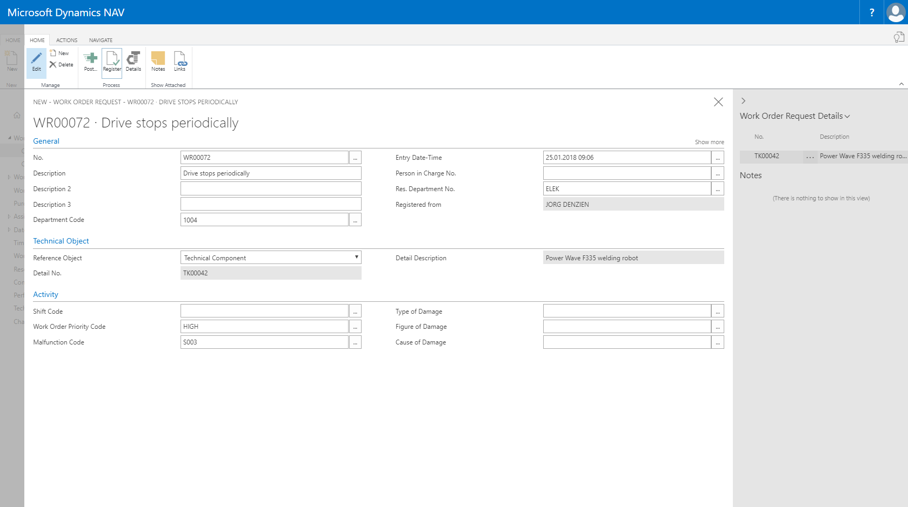The width and height of the screenshot is (908, 507).
Task: Open the Help question mark icon
Action: tap(871, 12)
